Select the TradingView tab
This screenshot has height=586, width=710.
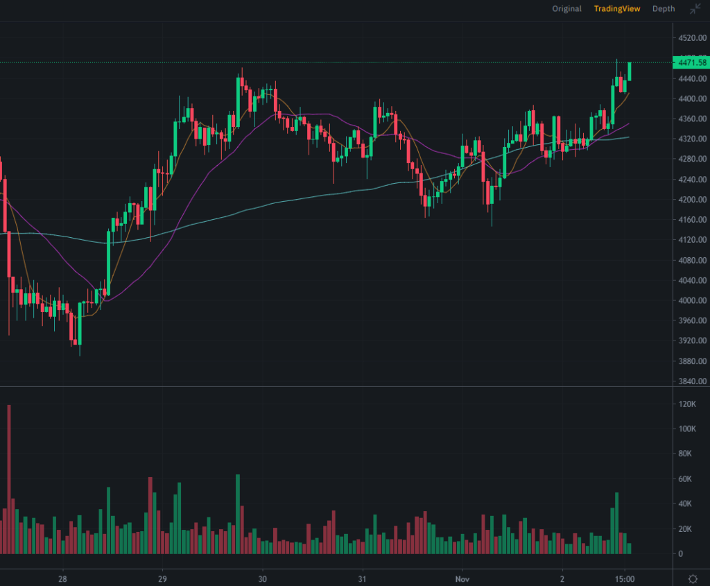point(616,8)
